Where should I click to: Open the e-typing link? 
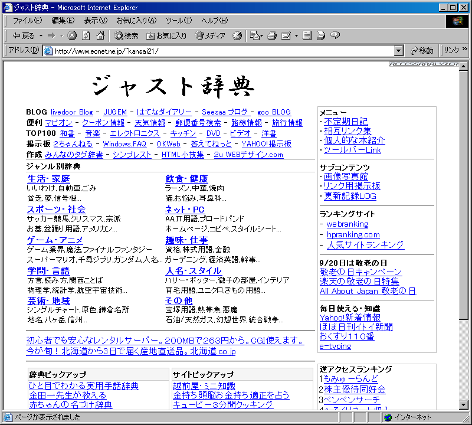coord(335,346)
